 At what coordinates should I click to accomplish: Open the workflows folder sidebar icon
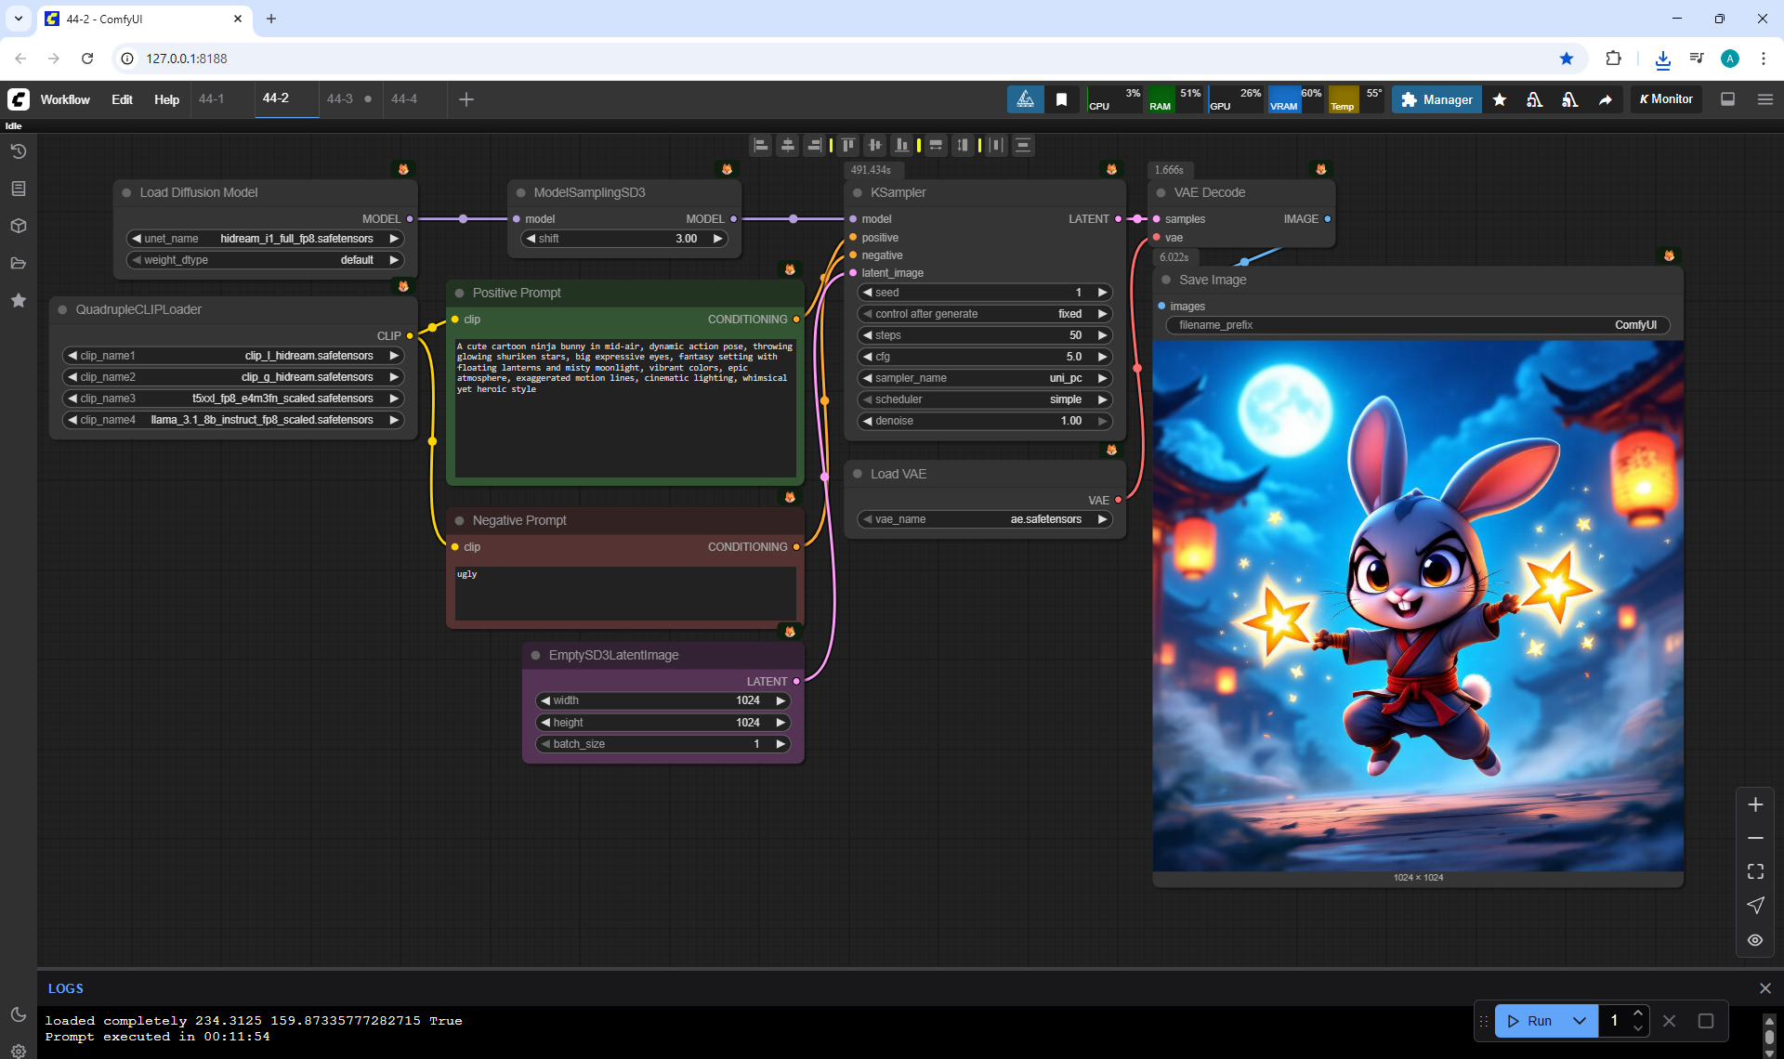19,263
